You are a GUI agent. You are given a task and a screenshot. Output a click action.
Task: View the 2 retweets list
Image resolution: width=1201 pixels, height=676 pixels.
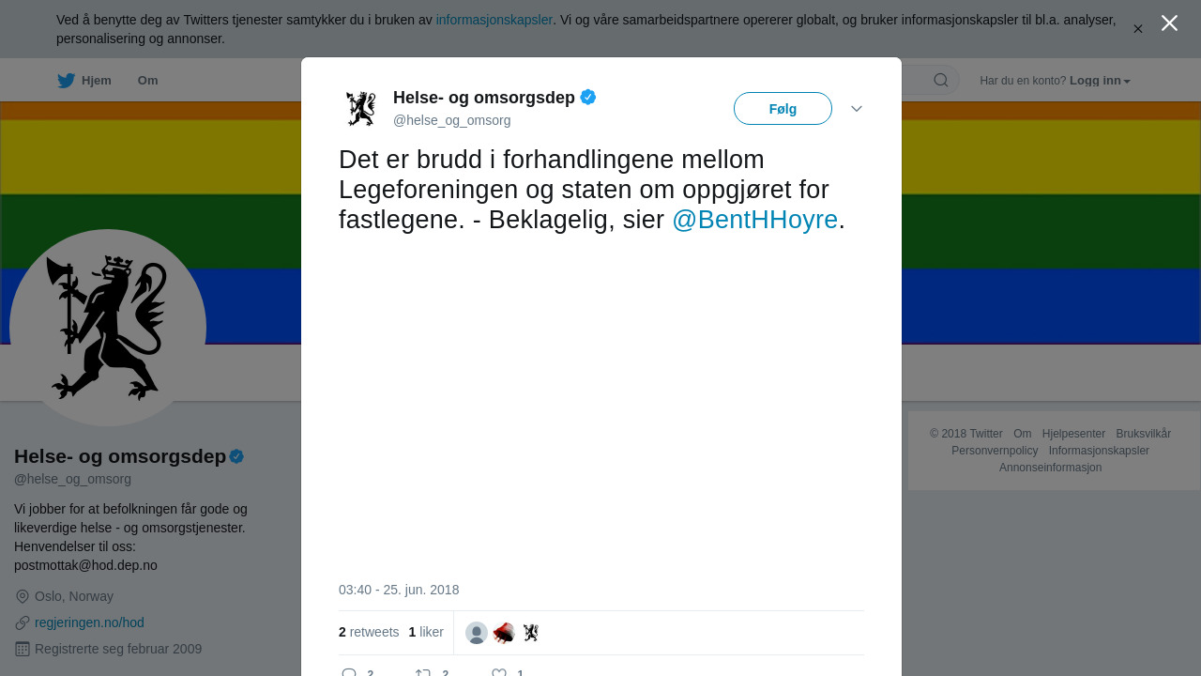click(369, 632)
